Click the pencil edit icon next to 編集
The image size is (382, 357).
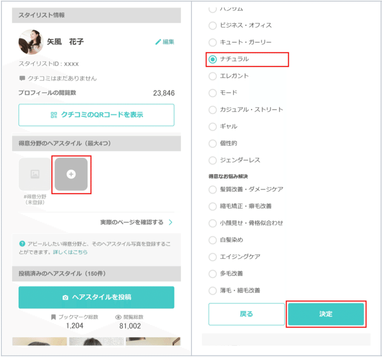coord(158,42)
